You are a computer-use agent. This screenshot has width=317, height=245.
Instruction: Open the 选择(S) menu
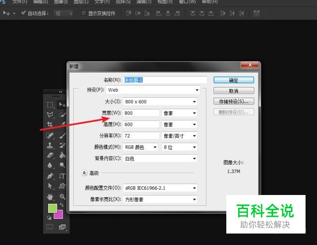click(123, 2)
